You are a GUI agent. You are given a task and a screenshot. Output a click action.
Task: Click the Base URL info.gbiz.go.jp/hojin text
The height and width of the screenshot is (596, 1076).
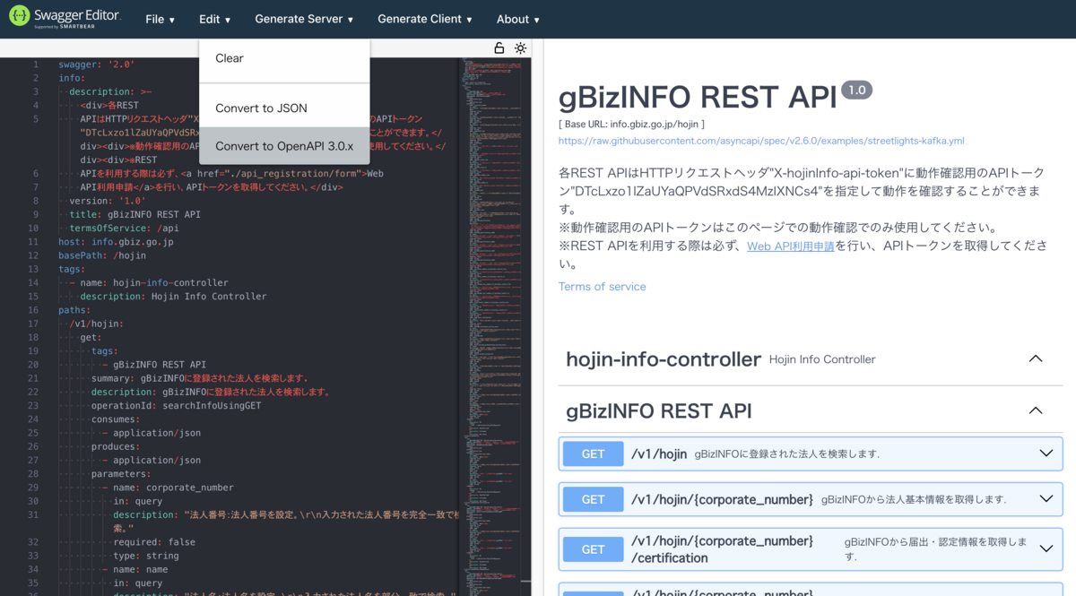pos(631,124)
